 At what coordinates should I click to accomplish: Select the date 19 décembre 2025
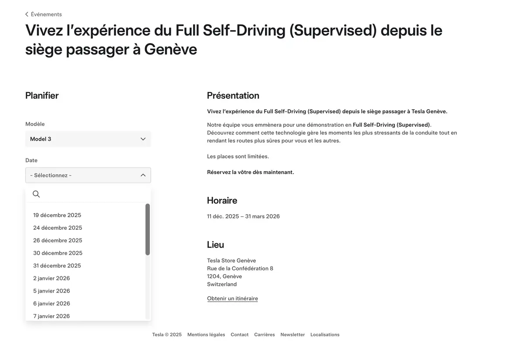pyautogui.click(x=57, y=215)
